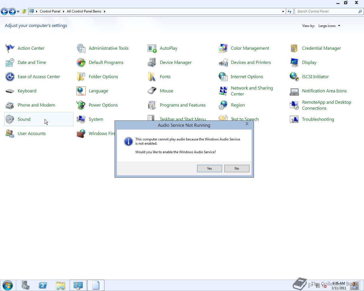The height and width of the screenshot is (291, 364).
Task: Open the Color Management icon
Action: 223,48
